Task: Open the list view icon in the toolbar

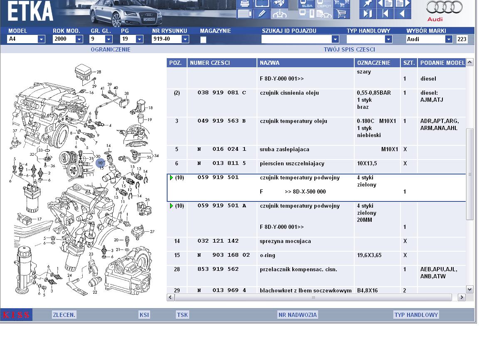Action: coord(244,14)
